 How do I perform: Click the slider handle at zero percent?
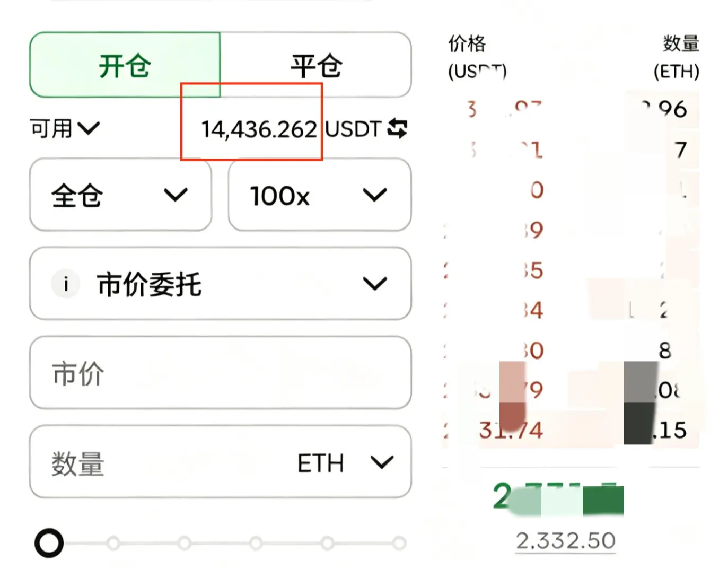[49, 543]
